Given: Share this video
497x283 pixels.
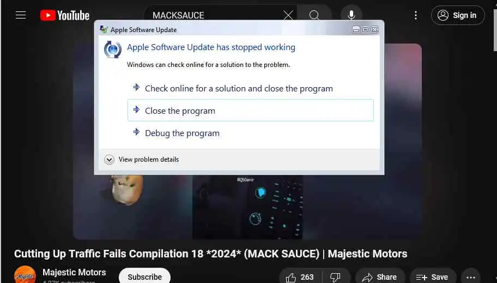Looking at the screenshot, I should (380, 277).
